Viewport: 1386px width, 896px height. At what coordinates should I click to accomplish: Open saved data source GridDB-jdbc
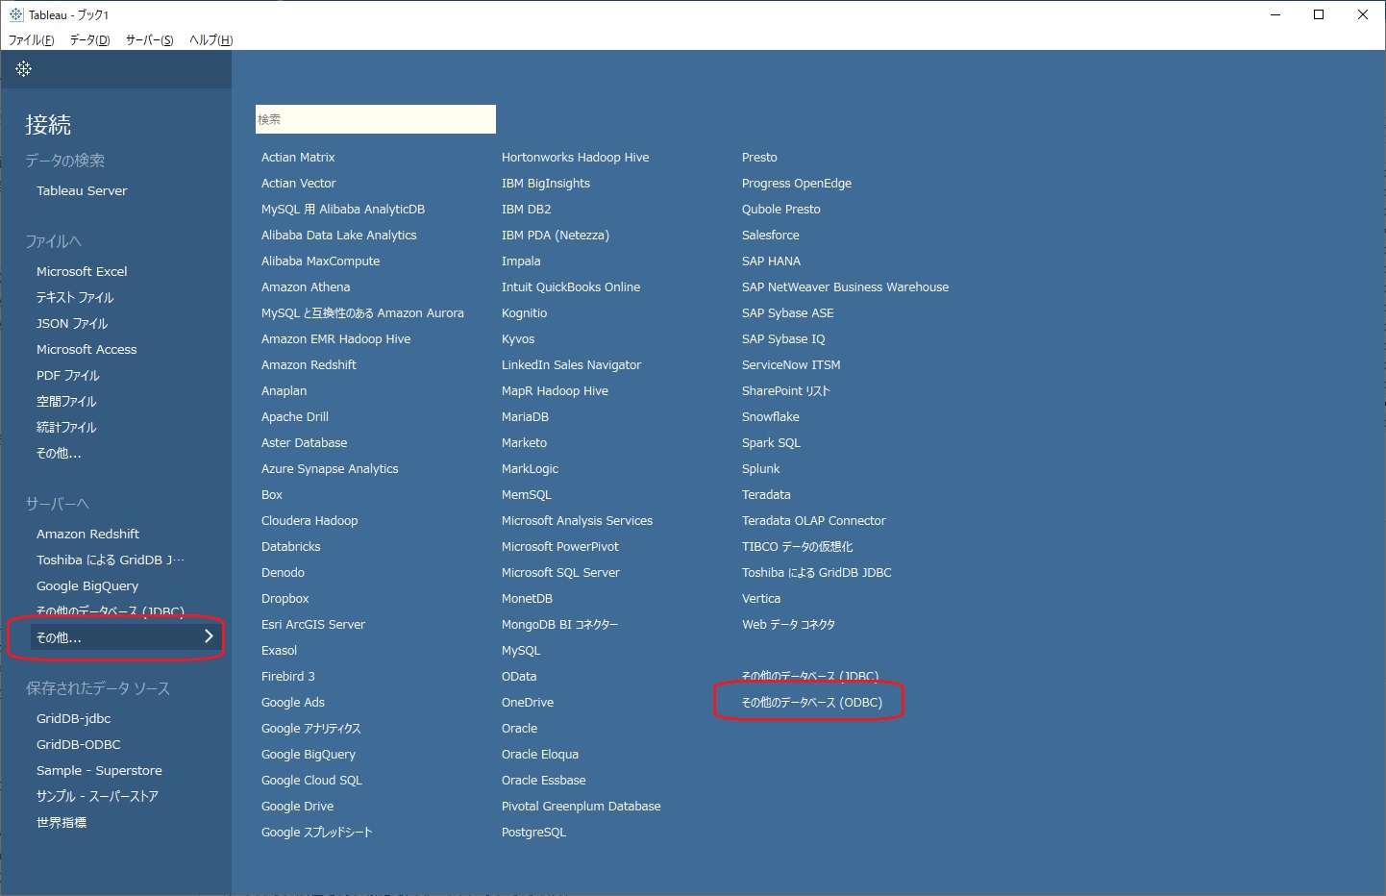(74, 719)
